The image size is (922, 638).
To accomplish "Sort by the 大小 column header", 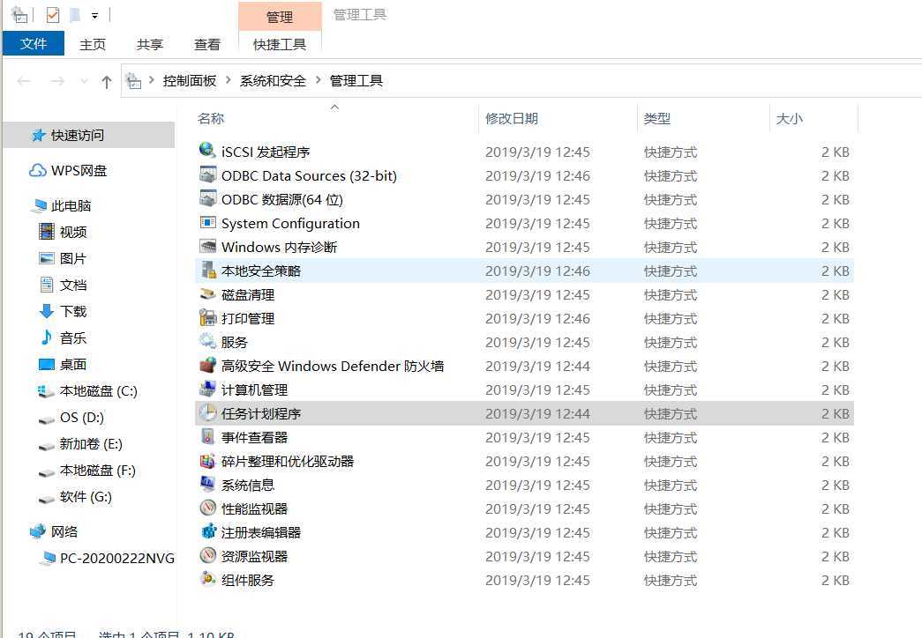I will coord(789,119).
